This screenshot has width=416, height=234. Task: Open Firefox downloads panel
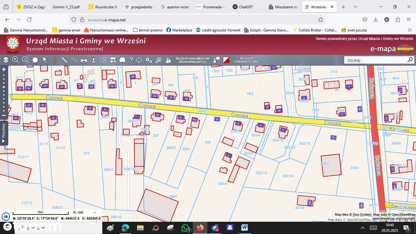click(x=376, y=19)
